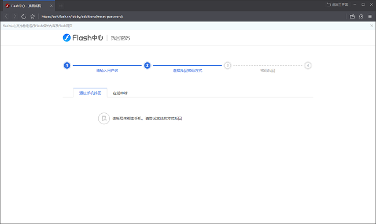Open the history clock icon
The image size is (376, 224).
(361, 17)
